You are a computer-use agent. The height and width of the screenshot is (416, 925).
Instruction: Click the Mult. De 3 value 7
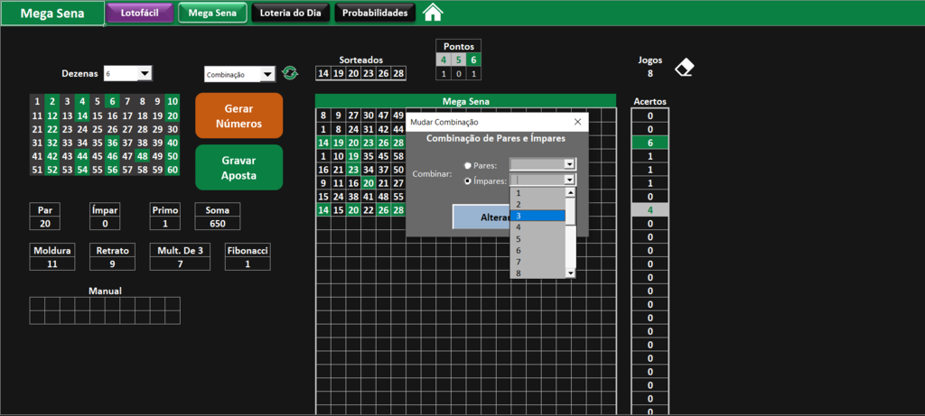[180, 264]
